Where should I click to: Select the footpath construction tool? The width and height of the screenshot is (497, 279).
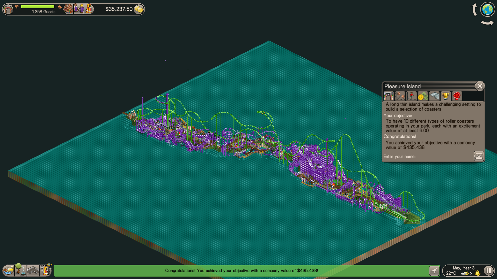[x=33, y=270]
